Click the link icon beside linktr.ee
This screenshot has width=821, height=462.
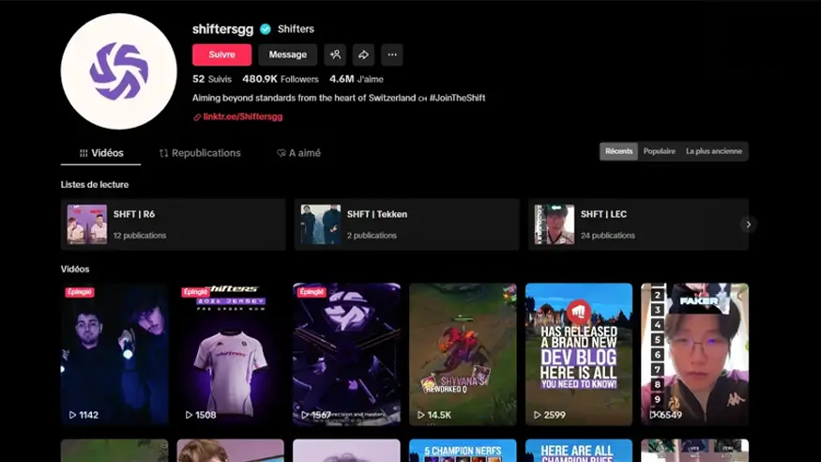pyautogui.click(x=197, y=117)
